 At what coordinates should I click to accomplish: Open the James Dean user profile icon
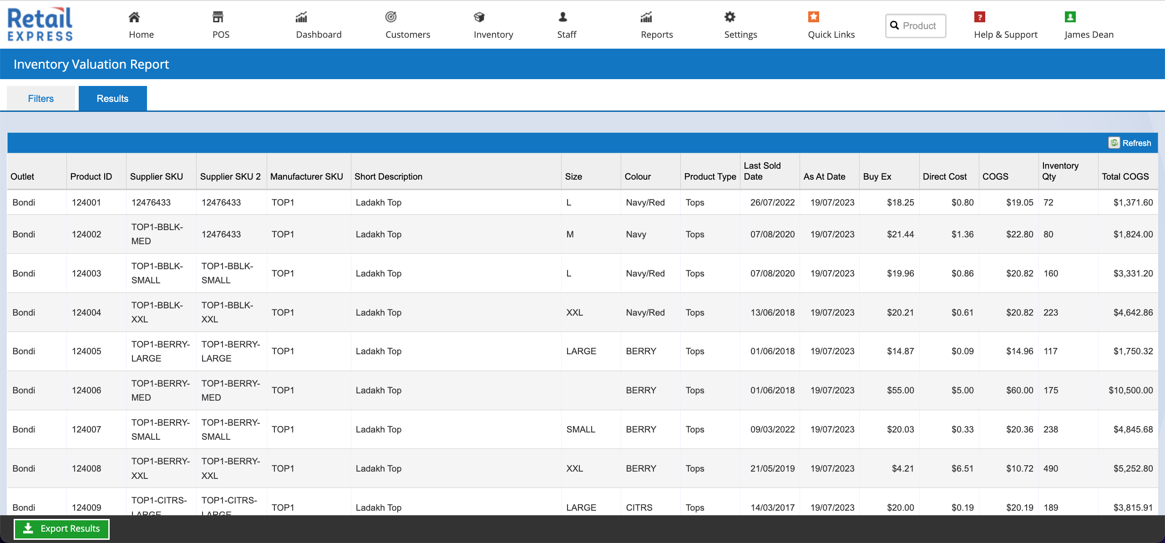[x=1070, y=17]
